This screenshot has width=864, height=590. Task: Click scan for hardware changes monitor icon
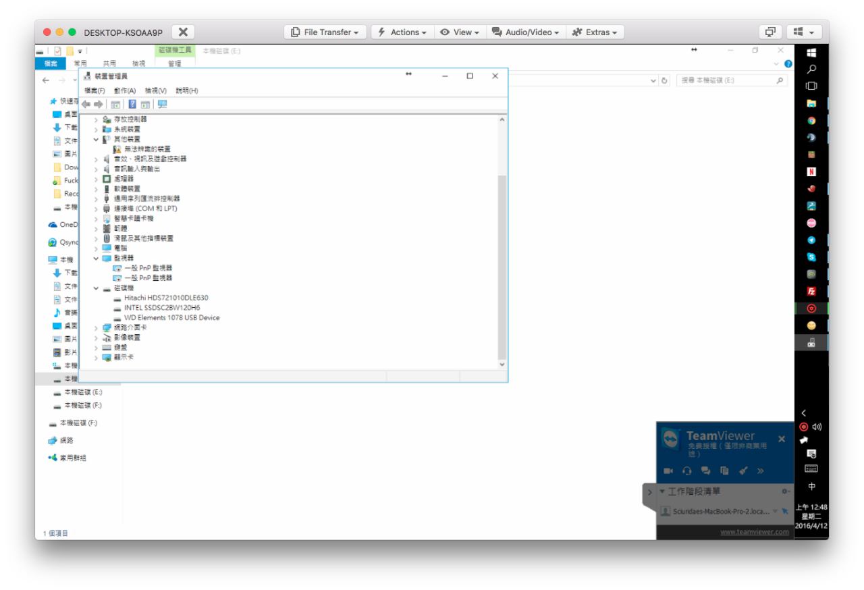pos(162,104)
